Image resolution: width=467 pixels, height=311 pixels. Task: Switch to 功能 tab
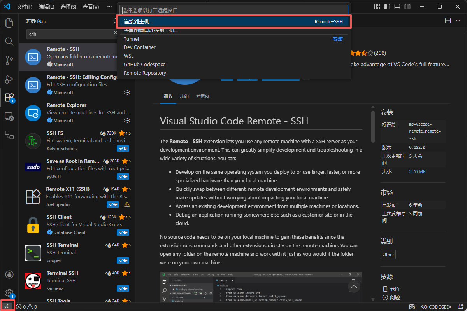(x=184, y=96)
